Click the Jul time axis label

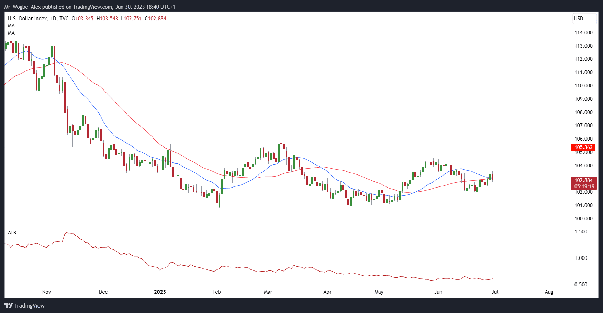tap(495, 292)
